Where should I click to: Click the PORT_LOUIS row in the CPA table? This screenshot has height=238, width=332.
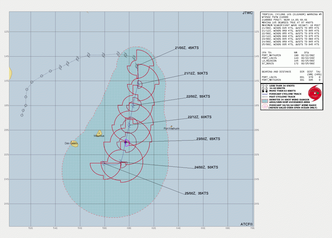click(x=288, y=58)
